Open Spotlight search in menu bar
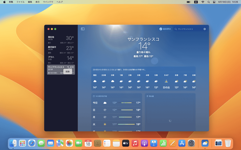Screen dimensions: 241x150 208,2
